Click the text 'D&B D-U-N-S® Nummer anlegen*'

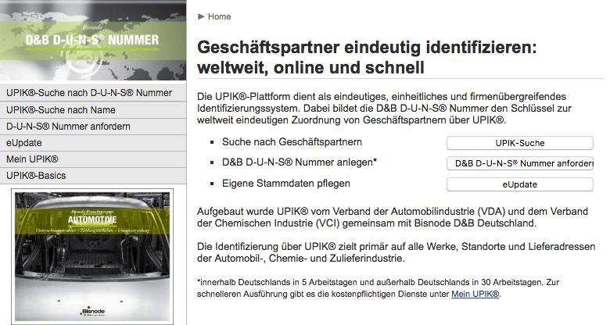point(300,162)
